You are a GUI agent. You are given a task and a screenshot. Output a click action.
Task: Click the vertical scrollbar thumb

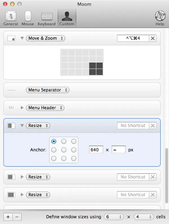(x=166, y=176)
